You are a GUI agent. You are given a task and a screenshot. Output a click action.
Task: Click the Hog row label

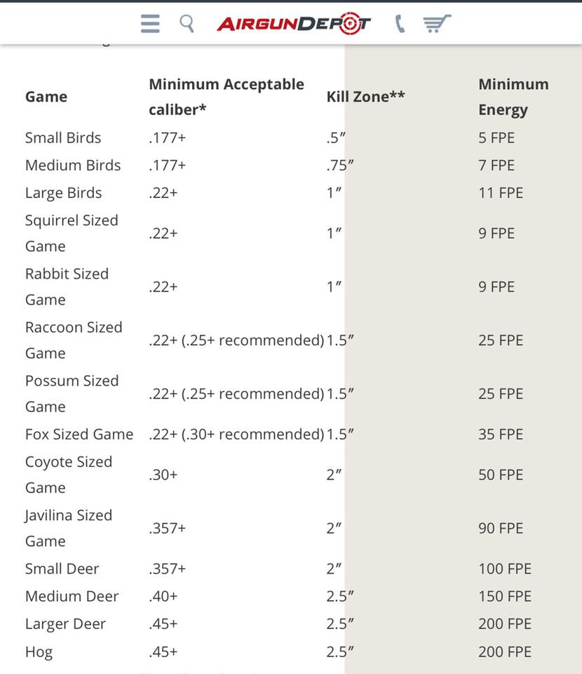pyautogui.click(x=39, y=652)
